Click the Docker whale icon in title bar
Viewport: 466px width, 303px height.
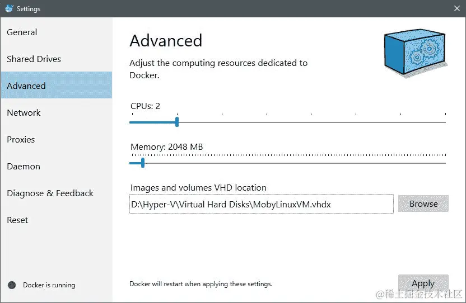[9, 8]
